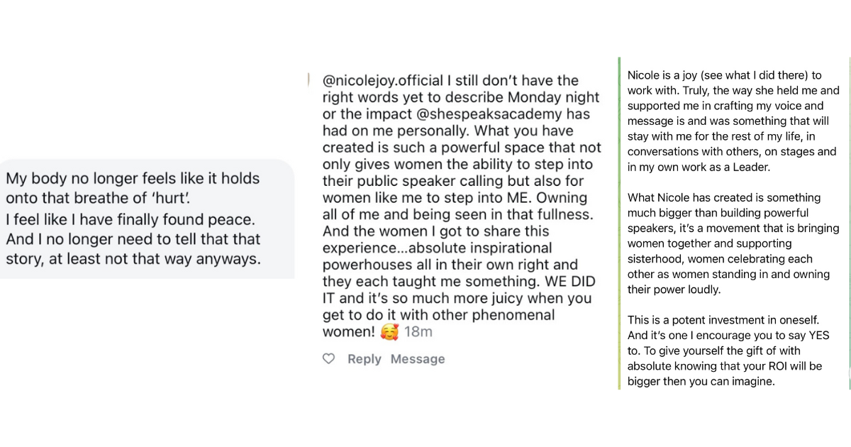Click the 'Nicole is a joy' paragraph
The height and width of the screenshot is (447, 851).
pyautogui.click(x=733, y=121)
